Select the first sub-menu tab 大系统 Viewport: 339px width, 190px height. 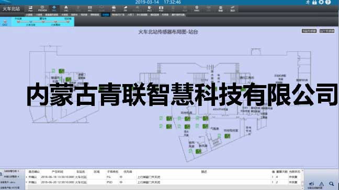[29, 15]
